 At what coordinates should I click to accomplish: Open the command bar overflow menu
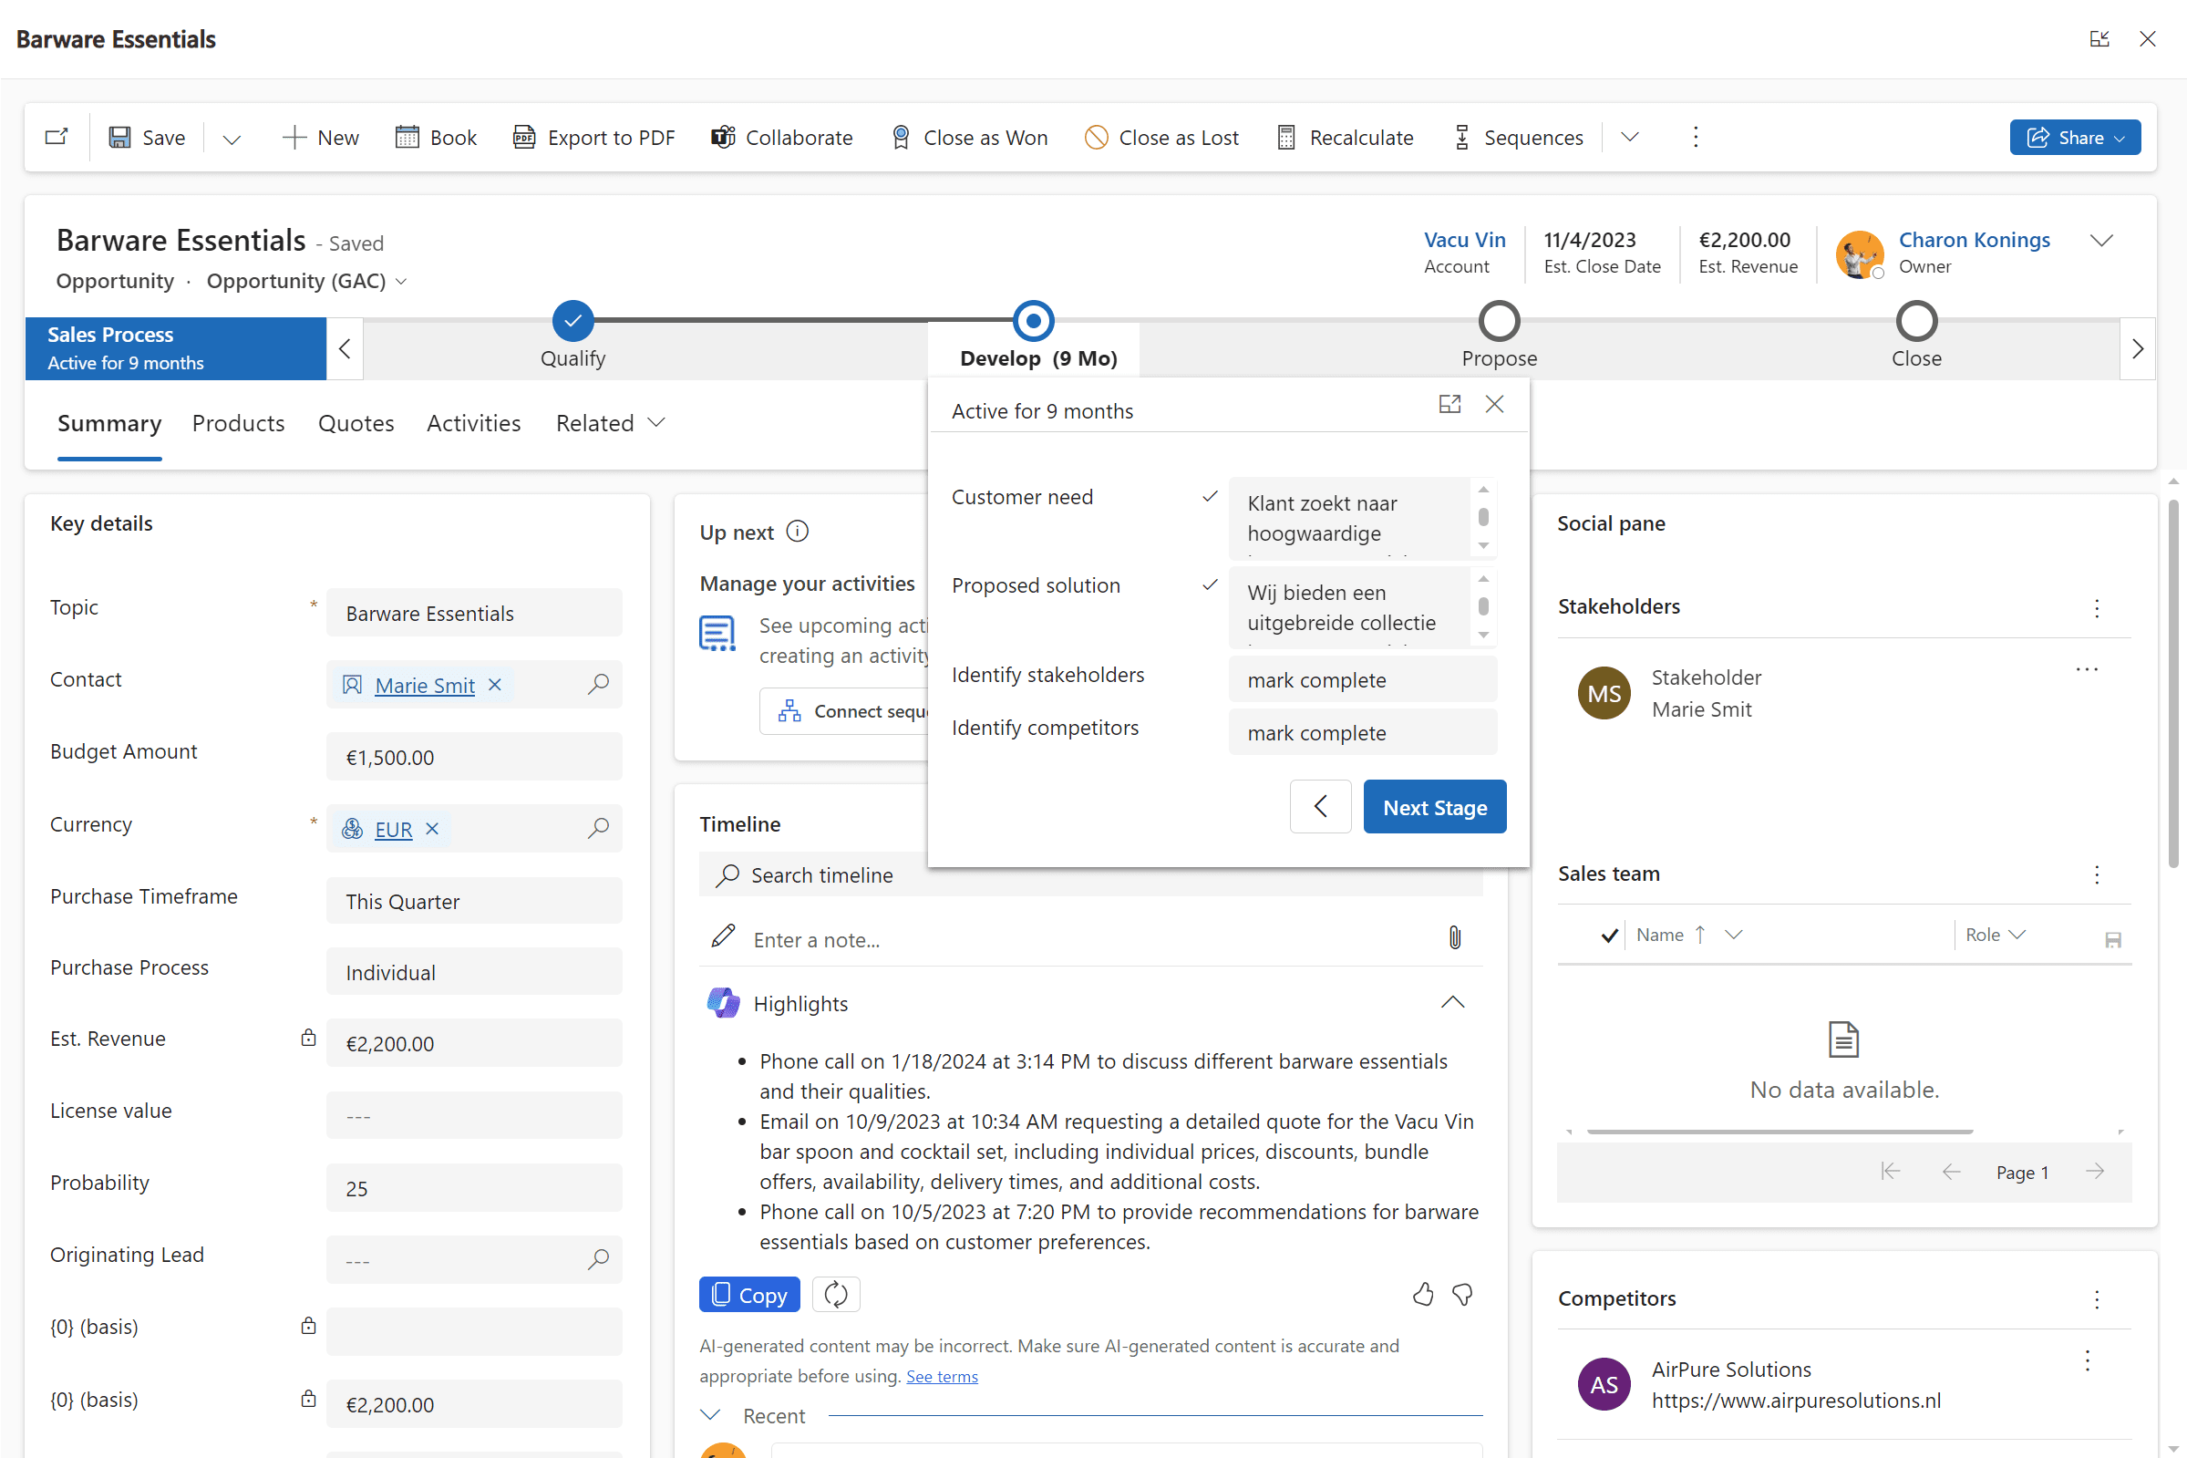[x=1696, y=138]
